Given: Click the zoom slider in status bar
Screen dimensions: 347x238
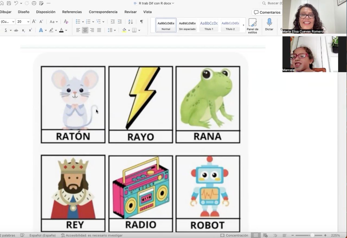Looking at the screenshot, I should [x=312, y=235].
